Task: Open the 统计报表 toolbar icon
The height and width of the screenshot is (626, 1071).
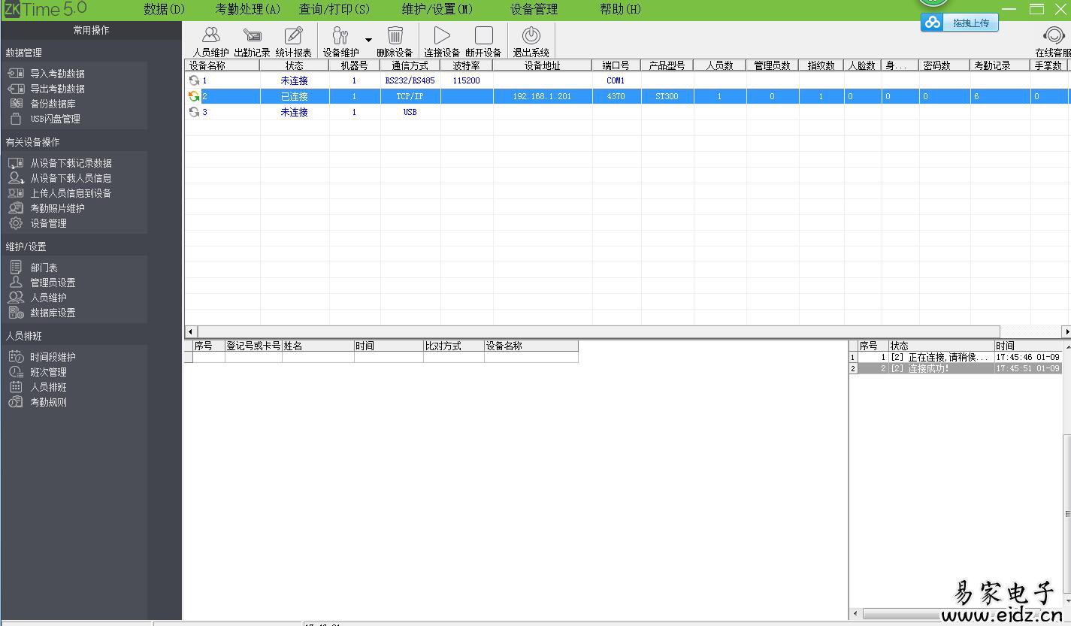Action: pos(293,35)
